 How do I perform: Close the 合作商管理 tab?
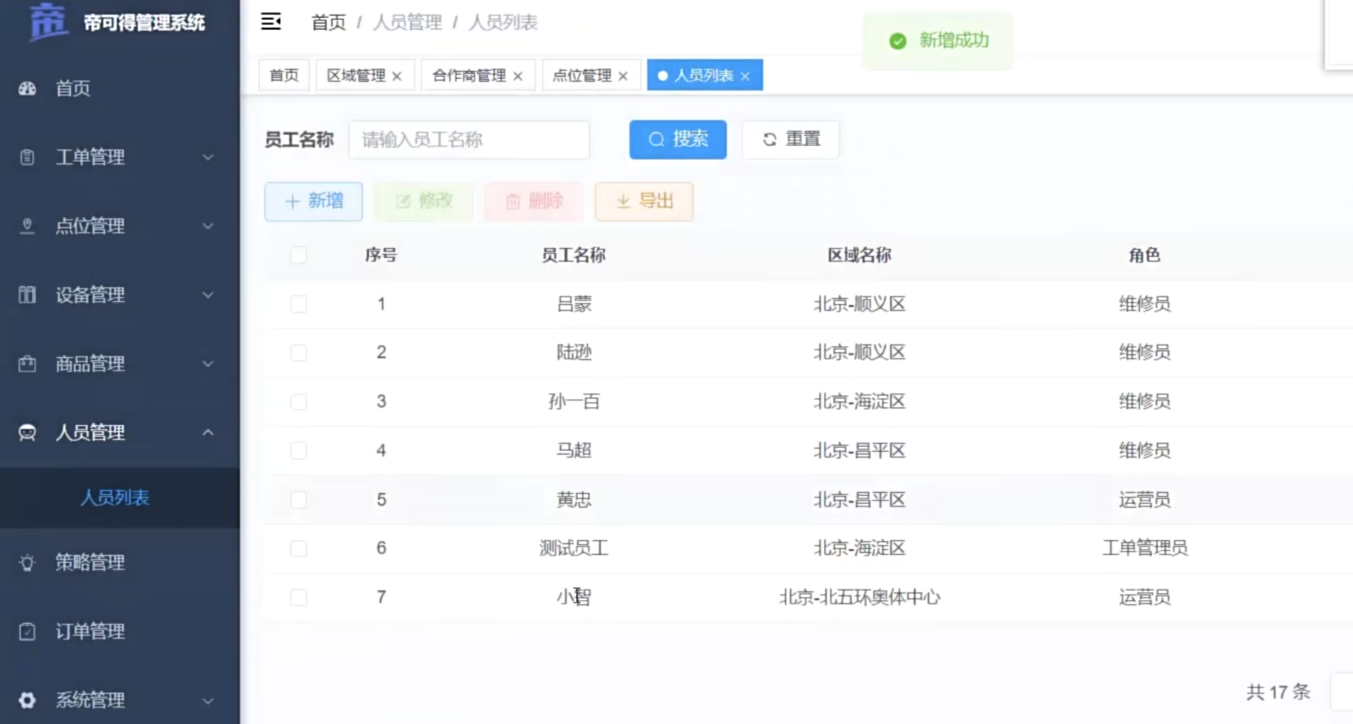click(x=518, y=76)
